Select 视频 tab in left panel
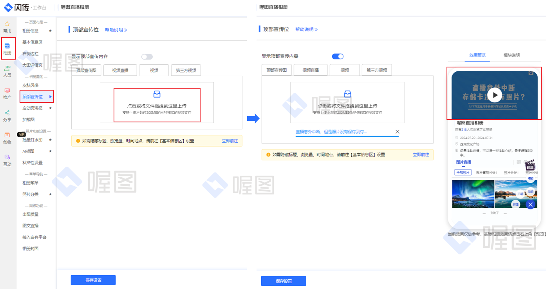Image resolution: width=546 pixels, height=289 pixels. (154, 70)
